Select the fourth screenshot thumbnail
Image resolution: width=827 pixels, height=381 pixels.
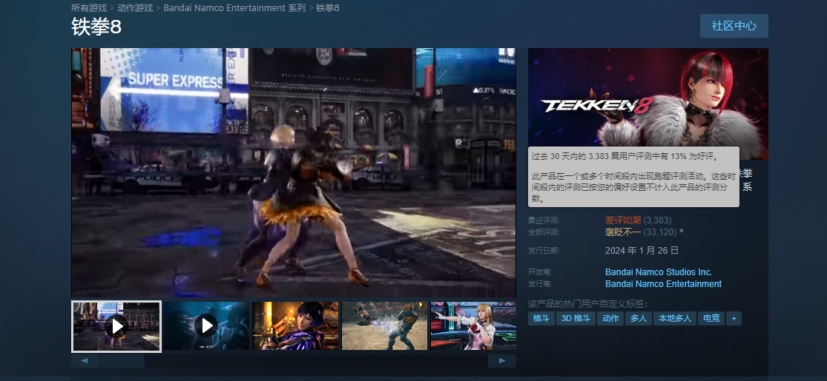coord(384,326)
